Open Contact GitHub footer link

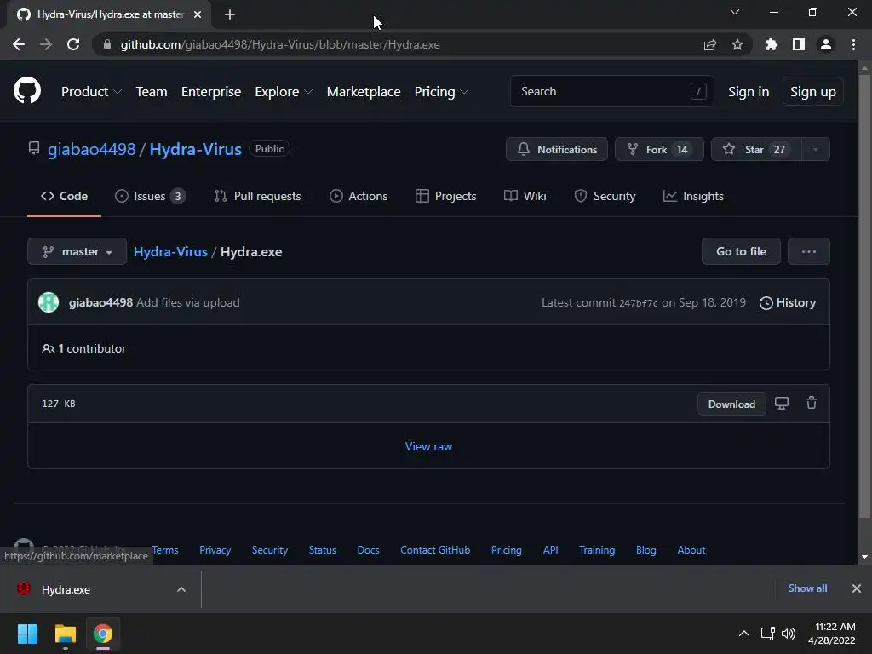tap(435, 550)
